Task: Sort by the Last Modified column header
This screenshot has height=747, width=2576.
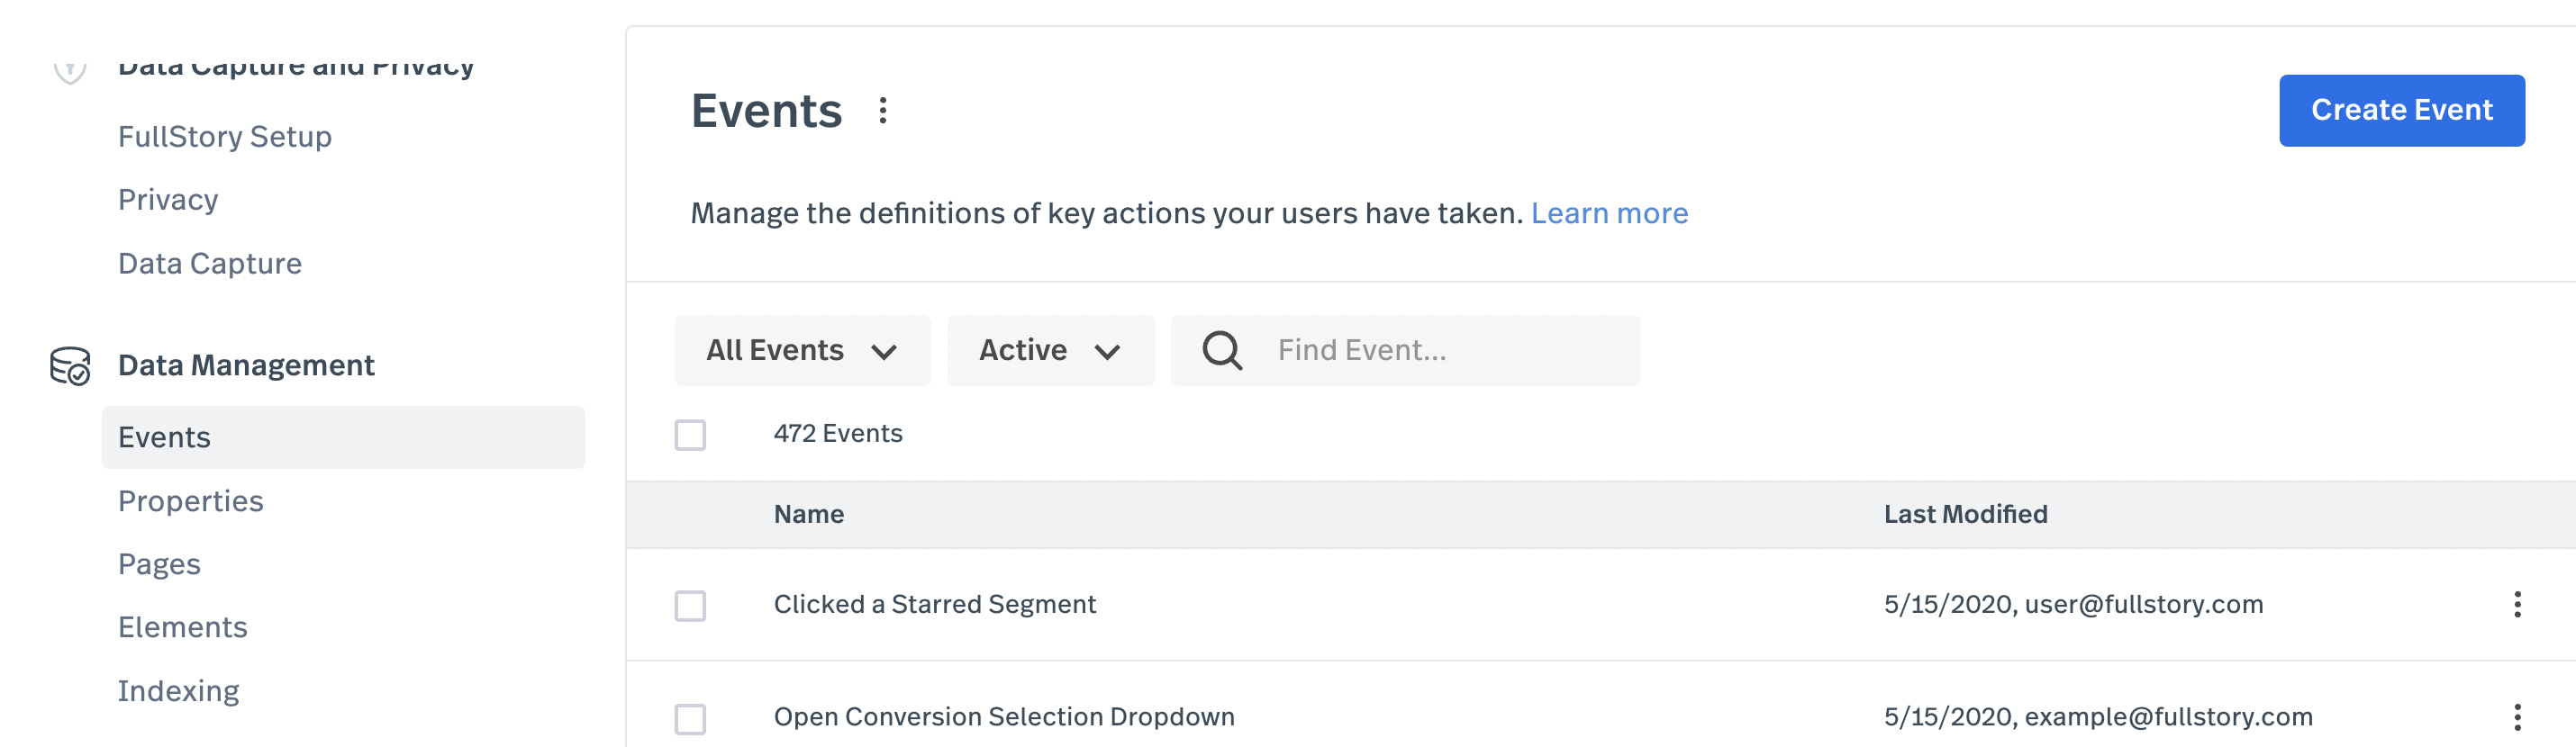Action: coord(1965,514)
